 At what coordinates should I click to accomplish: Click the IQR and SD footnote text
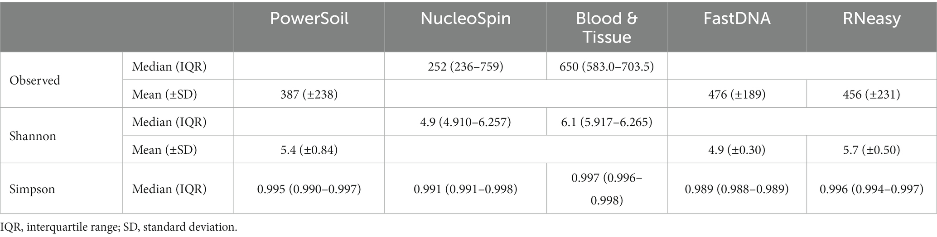119,227
